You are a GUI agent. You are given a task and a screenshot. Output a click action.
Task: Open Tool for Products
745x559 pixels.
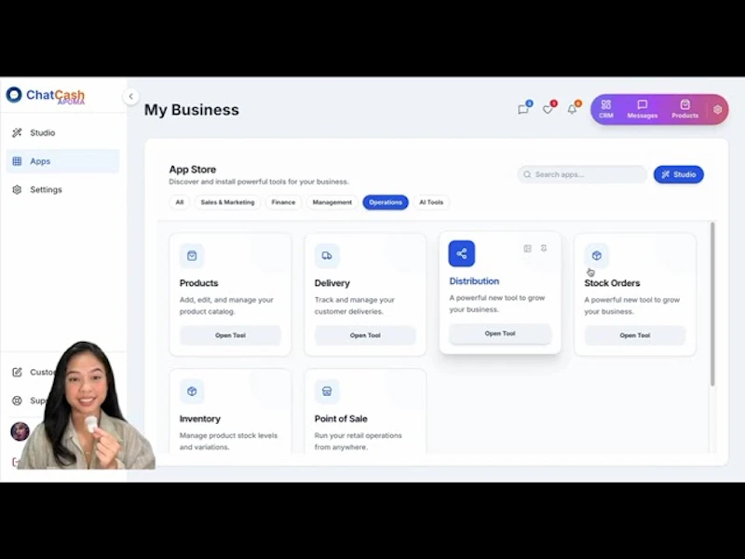(x=230, y=335)
